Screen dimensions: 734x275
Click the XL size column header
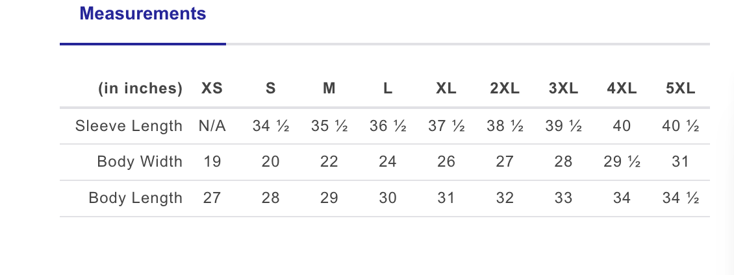446,89
